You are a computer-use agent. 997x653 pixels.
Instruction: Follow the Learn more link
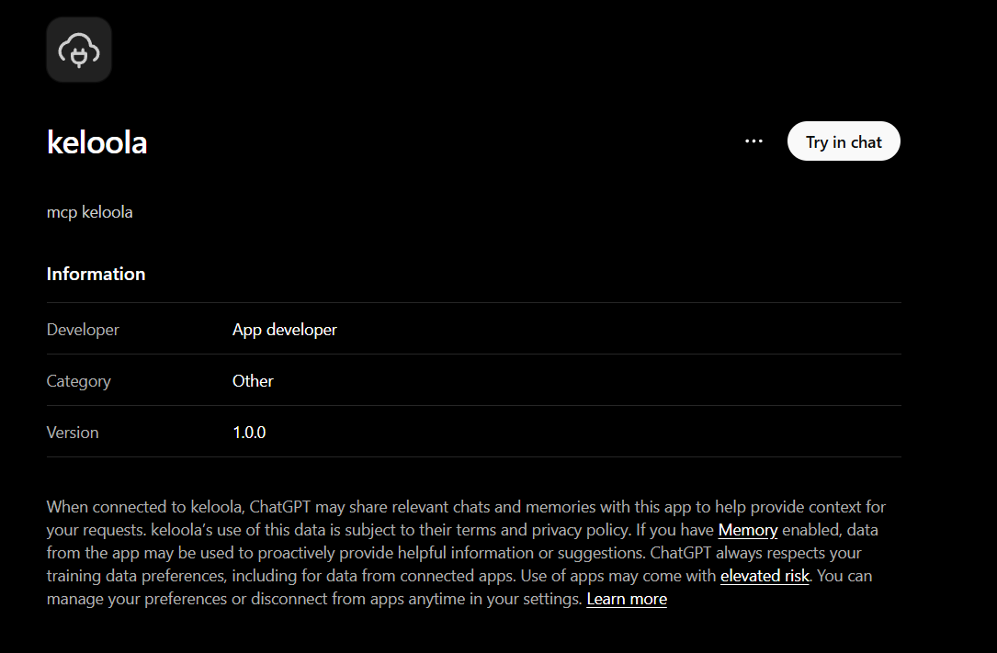627,599
